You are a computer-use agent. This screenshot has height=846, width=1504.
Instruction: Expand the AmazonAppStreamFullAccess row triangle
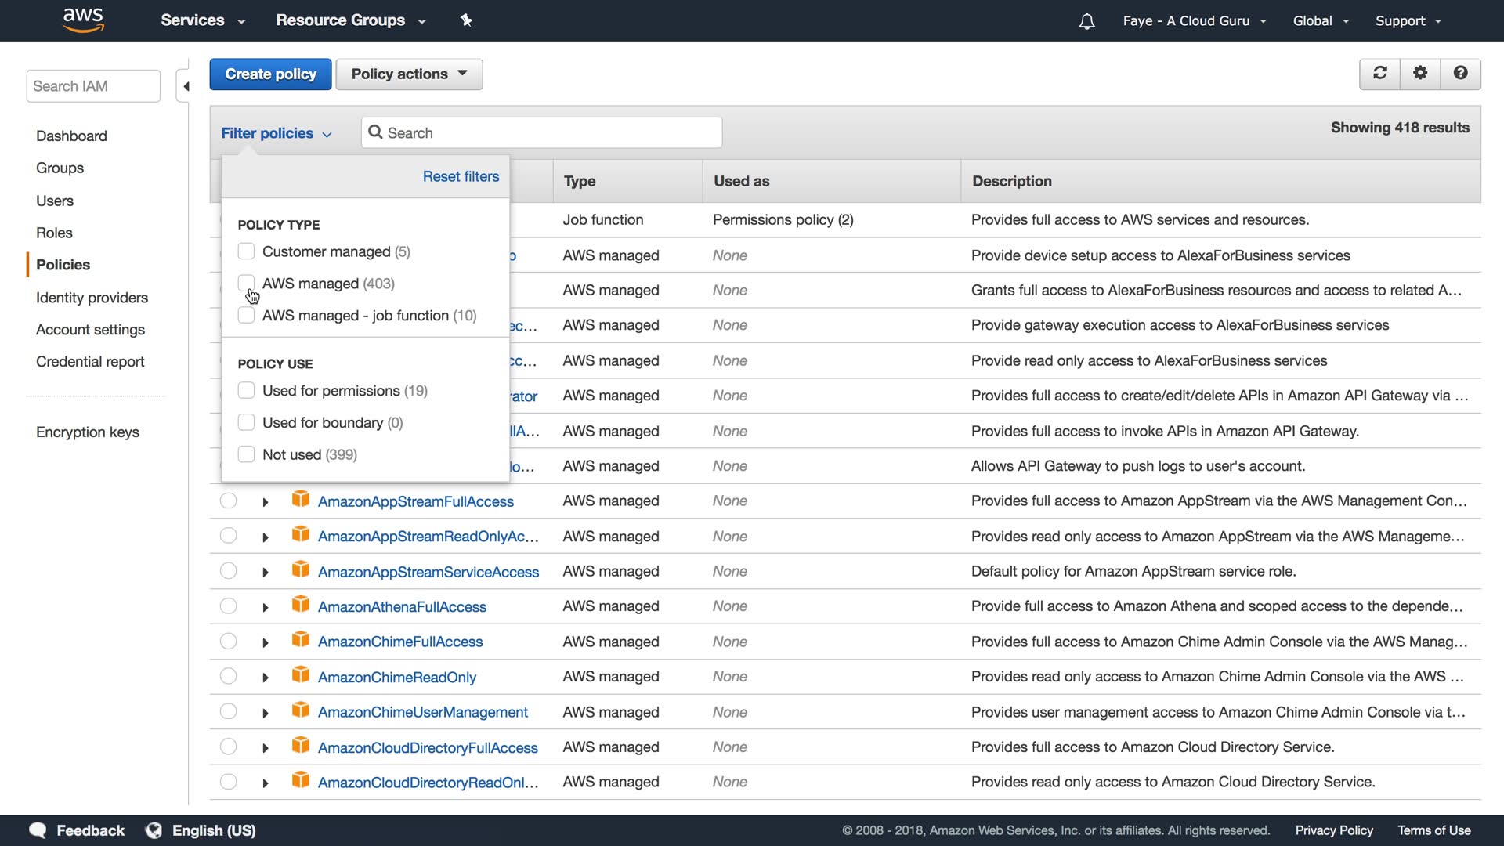[x=266, y=502]
